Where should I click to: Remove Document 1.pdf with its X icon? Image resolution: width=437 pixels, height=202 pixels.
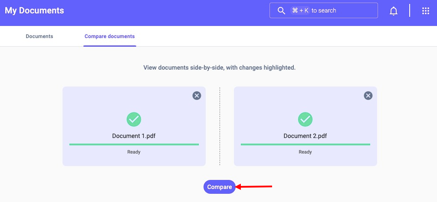197,96
